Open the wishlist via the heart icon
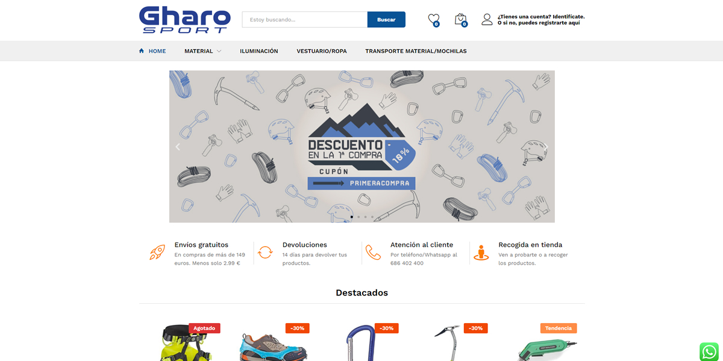The image size is (723, 361). pyautogui.click(x=433, y=19)
